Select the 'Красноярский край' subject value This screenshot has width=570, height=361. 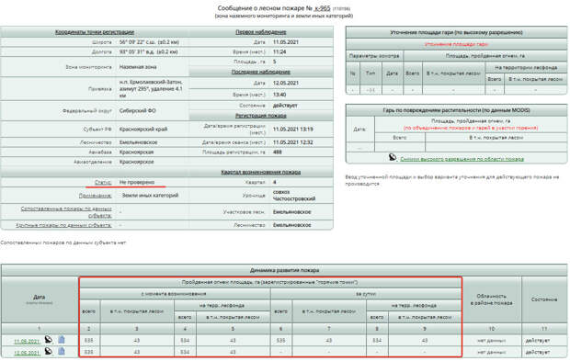coord(143,129)
